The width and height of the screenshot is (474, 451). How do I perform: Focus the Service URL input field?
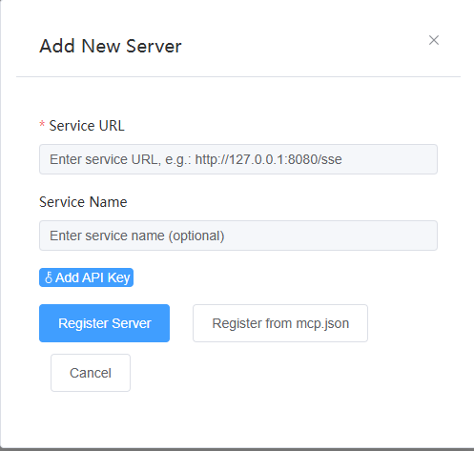pyautogui.click(x=238, y=159)
